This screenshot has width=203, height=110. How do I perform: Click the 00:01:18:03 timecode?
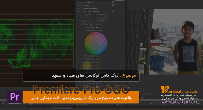point(83,104)
